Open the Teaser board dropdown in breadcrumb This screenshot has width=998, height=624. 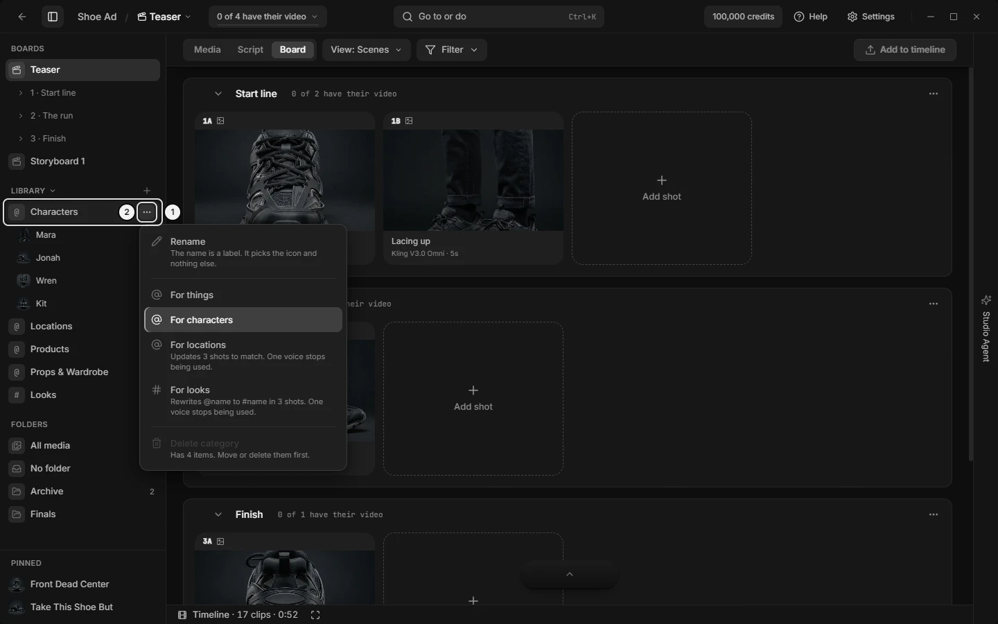(164, 17)
